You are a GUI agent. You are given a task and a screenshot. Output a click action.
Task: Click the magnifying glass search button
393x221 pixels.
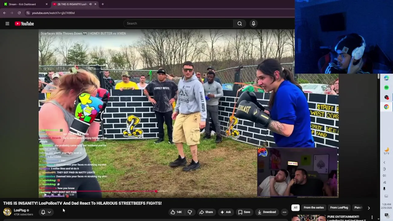[x=239, y=24]
